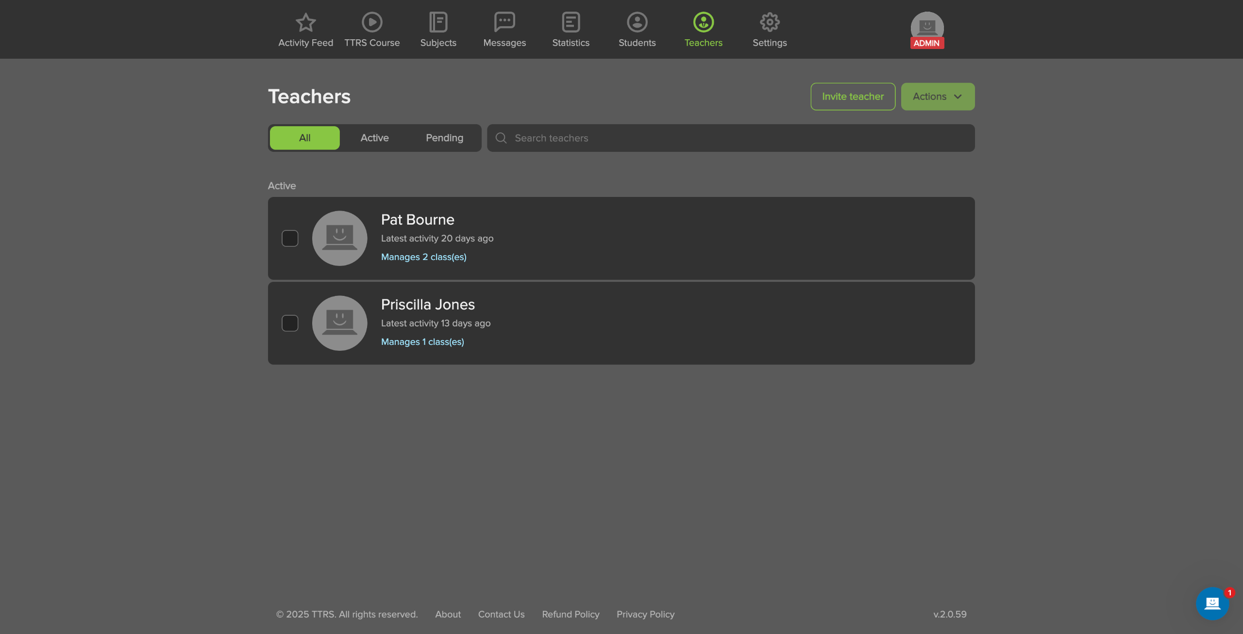The height and width of the screenshot is (634, 1243).
Task: Open the Students person icon
Action: point(637,22)
